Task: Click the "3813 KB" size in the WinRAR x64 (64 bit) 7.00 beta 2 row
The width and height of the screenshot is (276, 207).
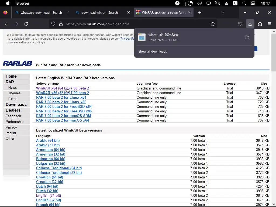Action: pyautogui.click(x=263, y=88)
